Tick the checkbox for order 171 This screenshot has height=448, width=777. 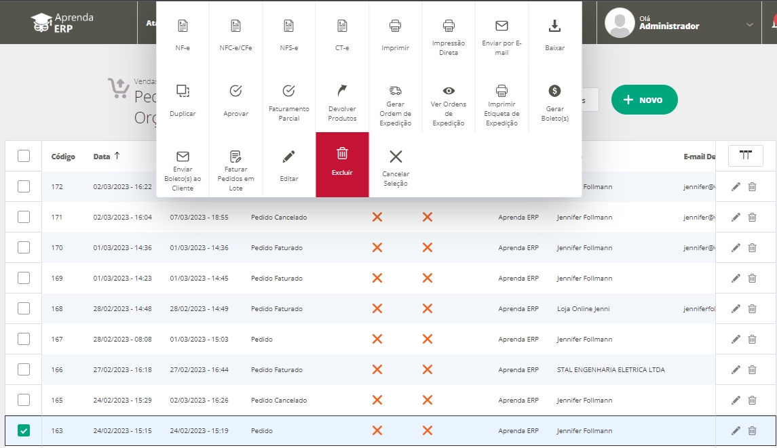coord(24,217)
